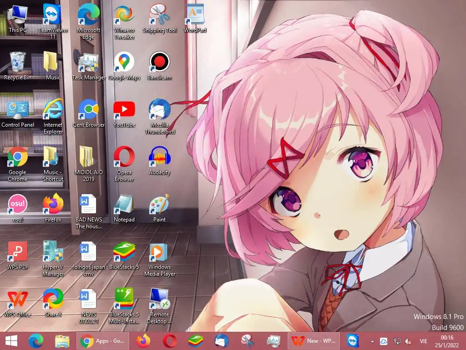This screenshot has height=350, width=466.
Task: Open the This PC desktop icon
Action: (x=18, y=19)
